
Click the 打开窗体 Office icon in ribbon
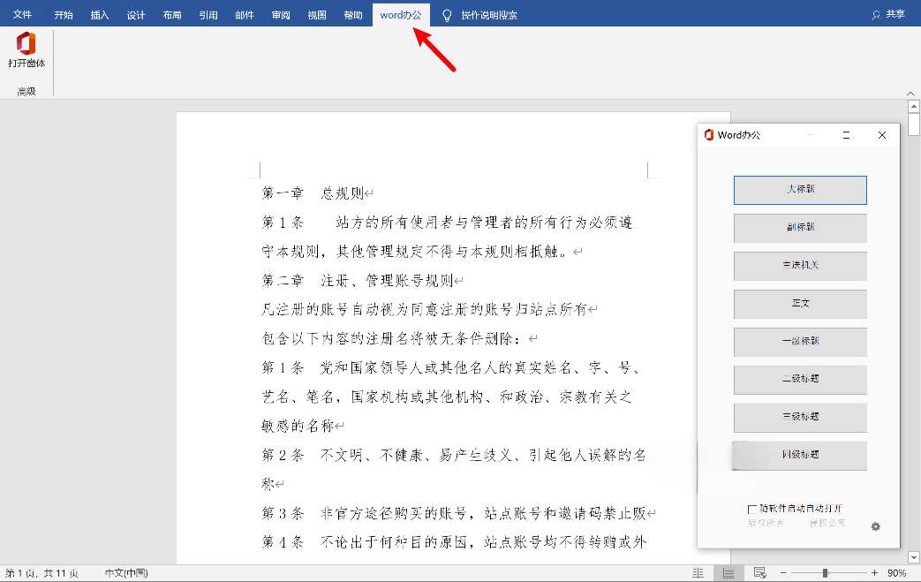click(x=26, y=44)
